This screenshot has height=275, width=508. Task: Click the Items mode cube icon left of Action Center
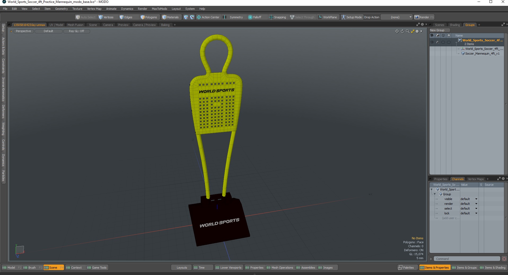coord(186,17)
